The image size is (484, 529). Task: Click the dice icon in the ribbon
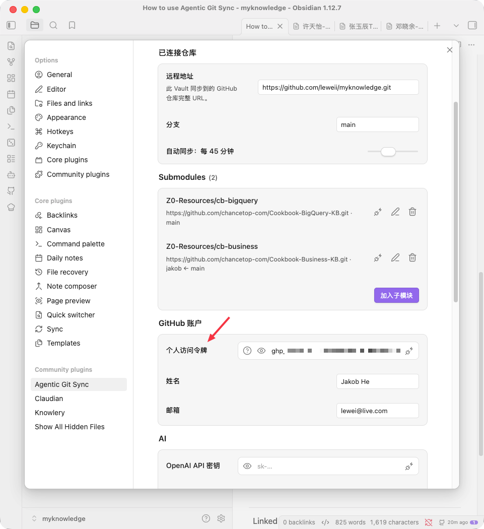[x=11, y=143]
